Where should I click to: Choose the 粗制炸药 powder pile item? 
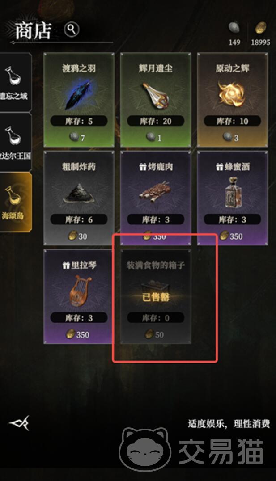[79, 198]
